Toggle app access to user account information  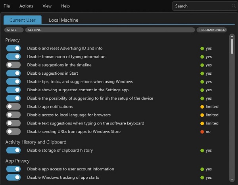click(x=13, y=169)
